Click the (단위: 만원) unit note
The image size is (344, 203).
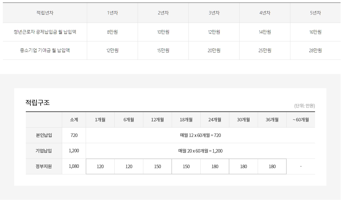coord(305,106)
